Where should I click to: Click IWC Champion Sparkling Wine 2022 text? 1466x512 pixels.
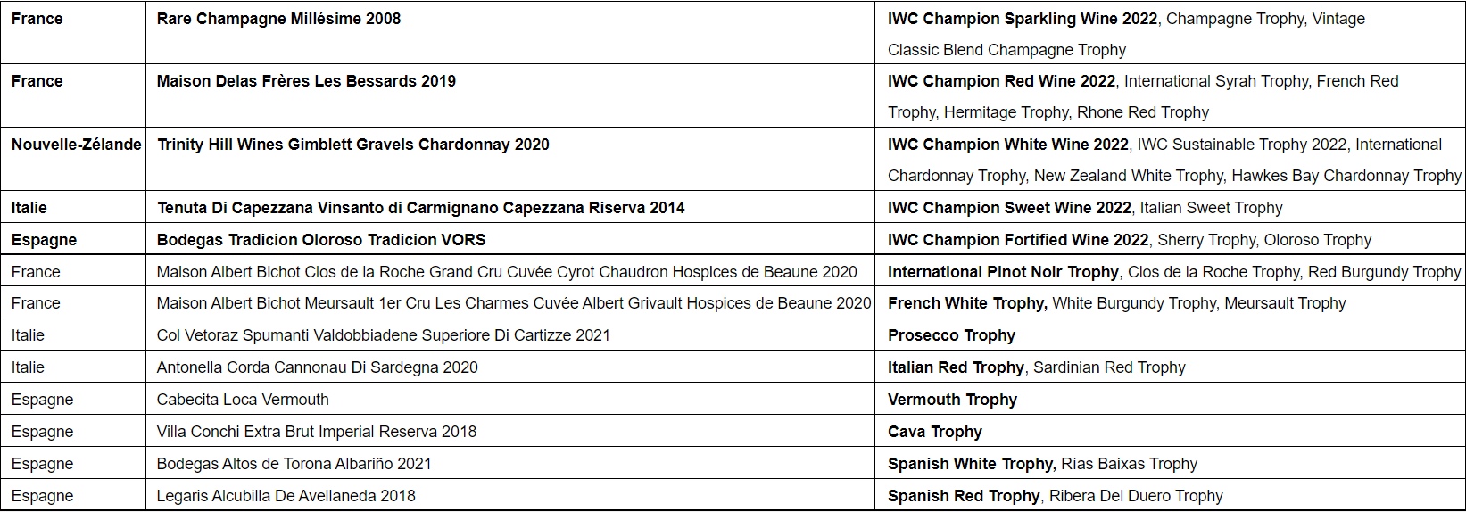tap(1022, 19)
